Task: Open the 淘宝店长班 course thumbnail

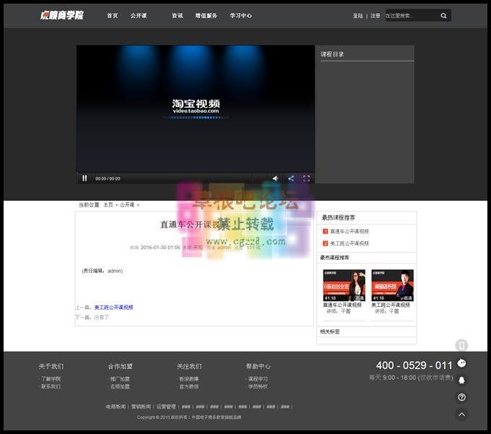Action: (x=392, y=285)
